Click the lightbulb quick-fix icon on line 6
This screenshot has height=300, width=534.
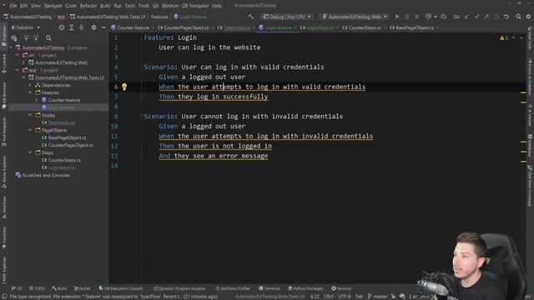coord(124,87)
